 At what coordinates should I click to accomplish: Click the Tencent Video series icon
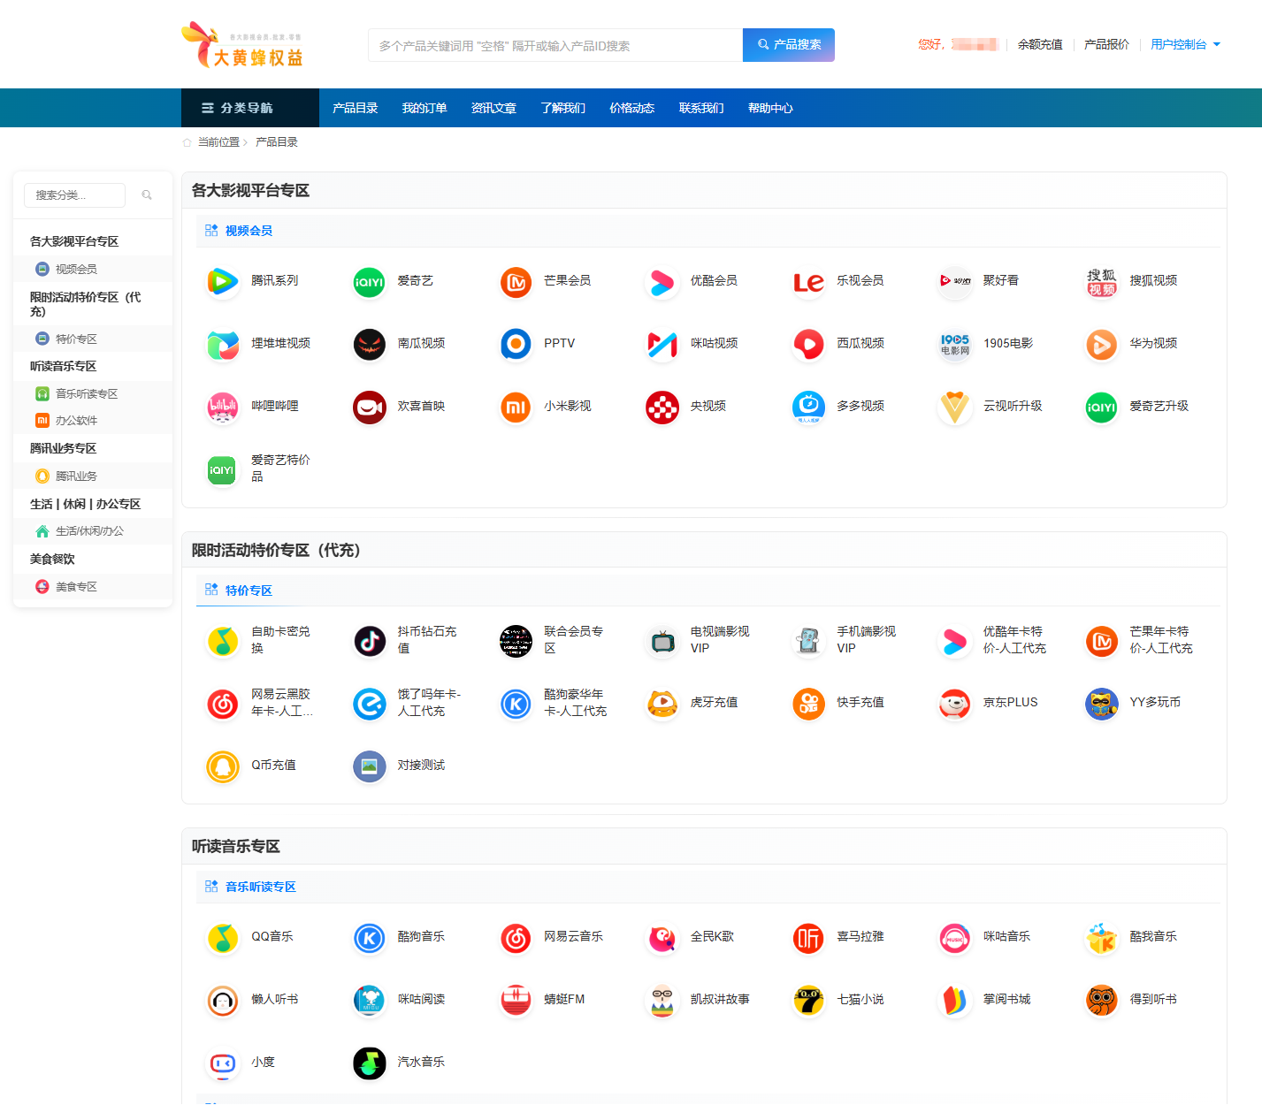click(223, 281)
